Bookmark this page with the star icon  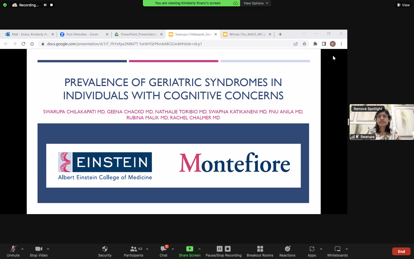(304, 44)
